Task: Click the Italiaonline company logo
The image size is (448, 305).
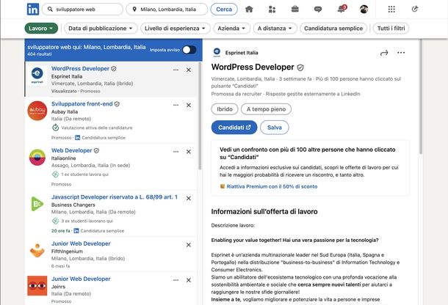Action: click(37, 157)
